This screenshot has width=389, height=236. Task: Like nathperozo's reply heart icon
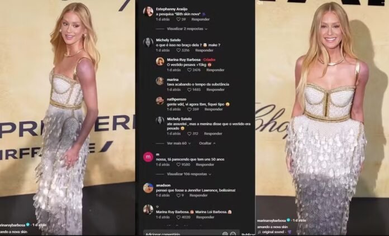pyautogui.click(x=189, y=109)
